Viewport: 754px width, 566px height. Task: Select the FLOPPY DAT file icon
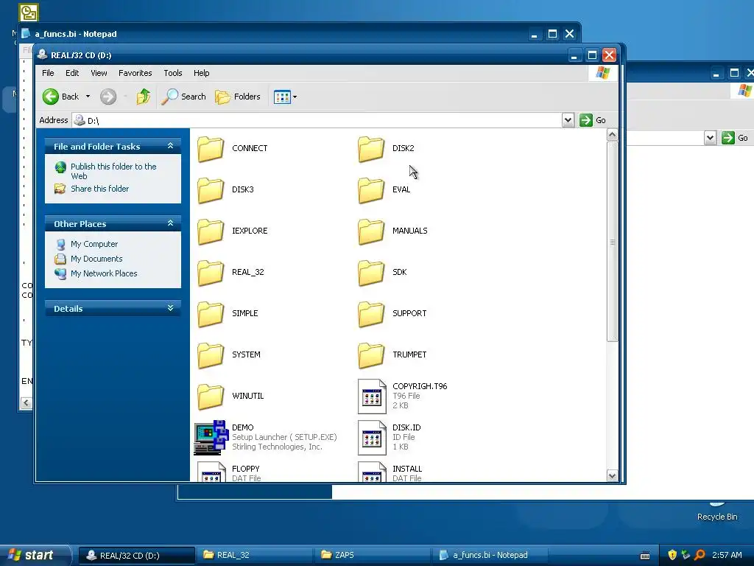[x=211, y=472]
